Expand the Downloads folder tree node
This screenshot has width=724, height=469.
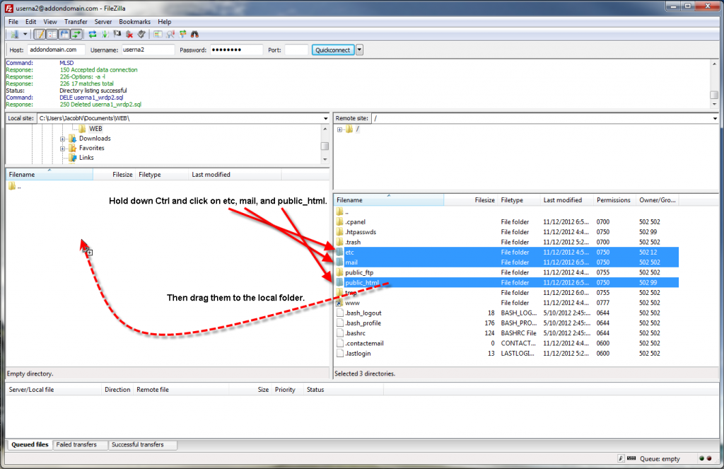click(63, 139)
